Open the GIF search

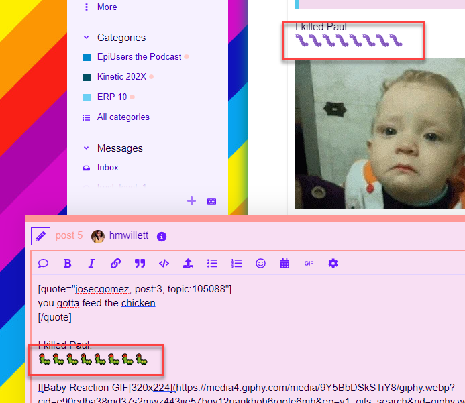[x=309, y=263]
